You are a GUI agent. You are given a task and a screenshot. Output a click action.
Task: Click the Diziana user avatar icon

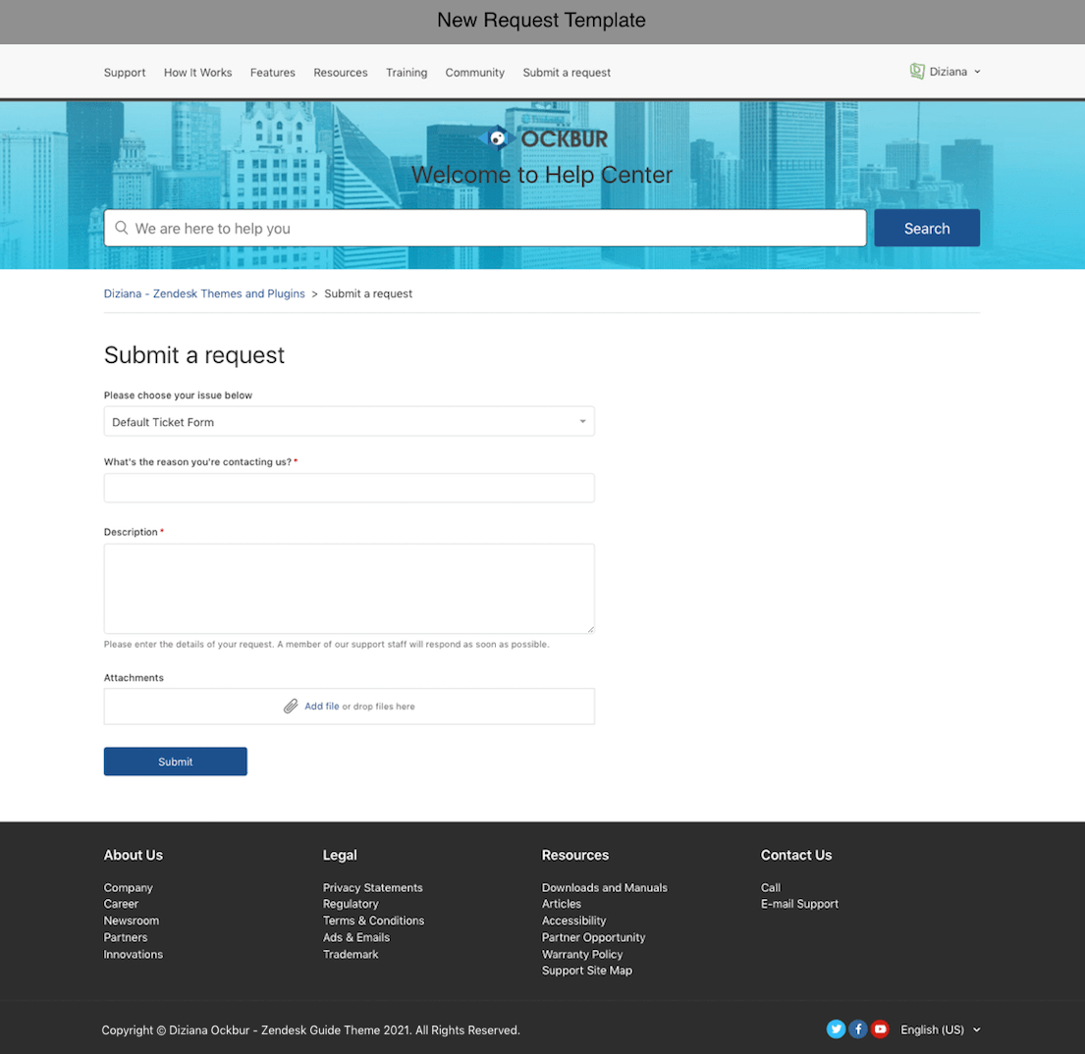917,72
